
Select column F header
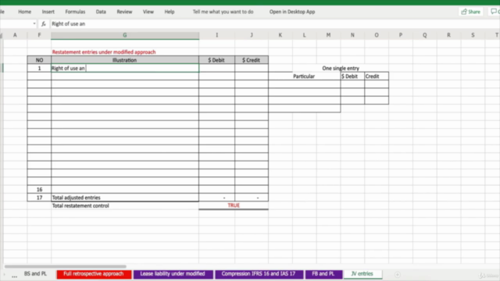[x=39, y=35]
